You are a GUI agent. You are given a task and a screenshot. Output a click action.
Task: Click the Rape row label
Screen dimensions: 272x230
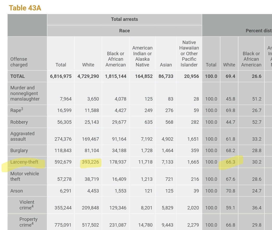17,110
